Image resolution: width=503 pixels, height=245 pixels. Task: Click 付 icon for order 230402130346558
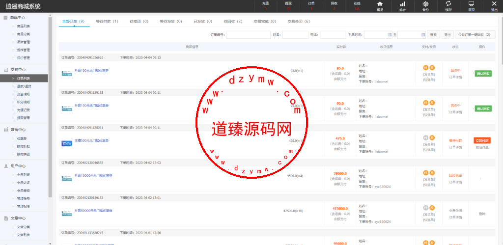pyautogui.click(x=426, y=173)
